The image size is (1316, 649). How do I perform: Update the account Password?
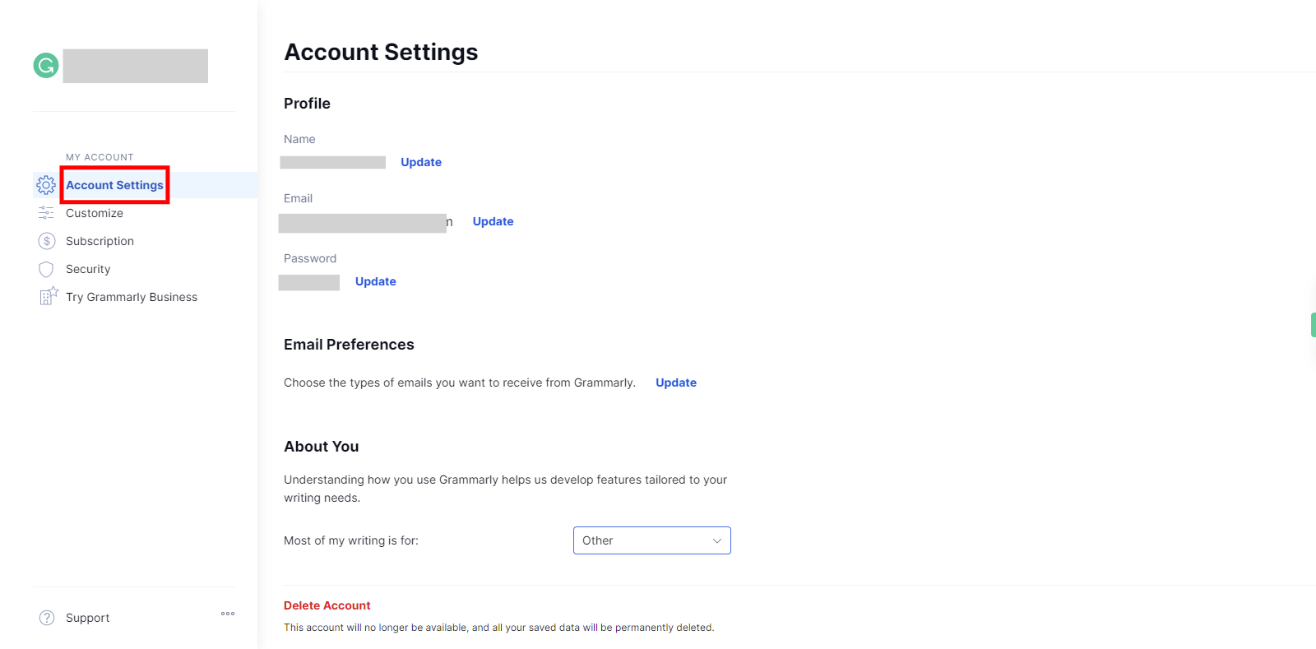[376, 281]
